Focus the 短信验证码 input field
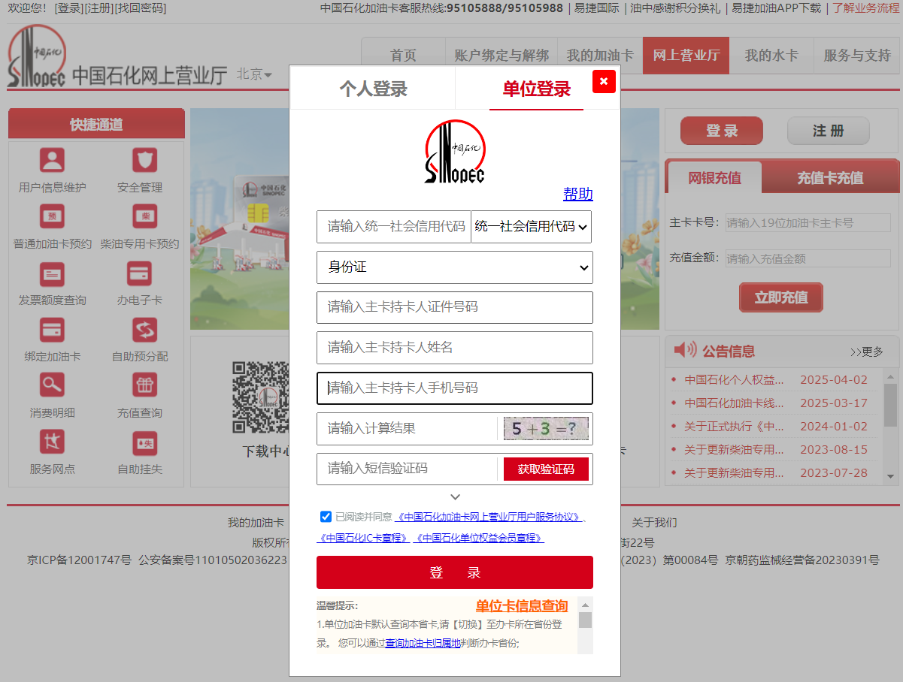This screenshot has height=682, width=903. (407, 469)
